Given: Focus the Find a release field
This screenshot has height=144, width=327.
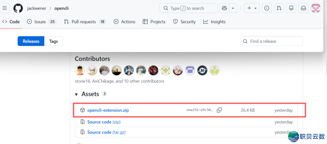Looking at the screenshot, I should 271,41.
